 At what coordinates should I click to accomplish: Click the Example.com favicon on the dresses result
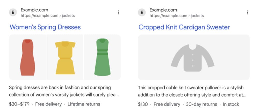pos(13,12)
